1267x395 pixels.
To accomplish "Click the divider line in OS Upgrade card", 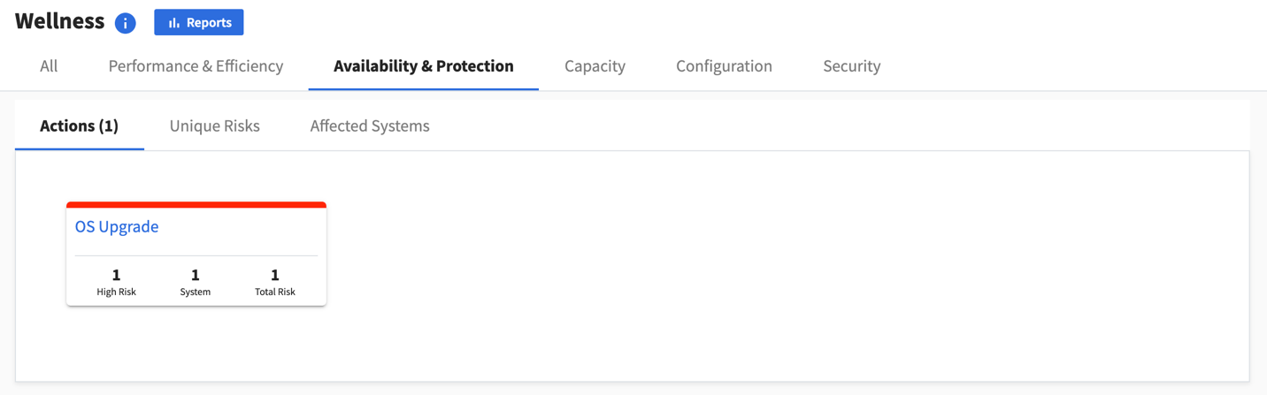I will tap(196, 256).
